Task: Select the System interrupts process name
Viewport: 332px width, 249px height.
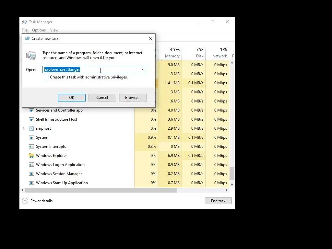Action: coord(51,147)
